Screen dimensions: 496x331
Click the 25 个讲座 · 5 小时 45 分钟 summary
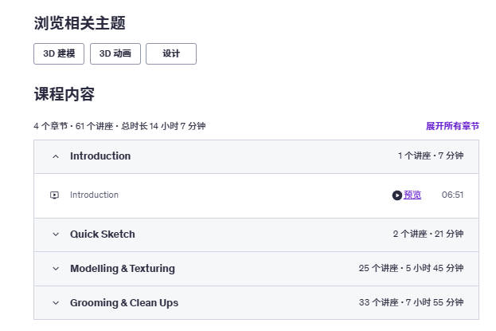(x=411, y=268)
